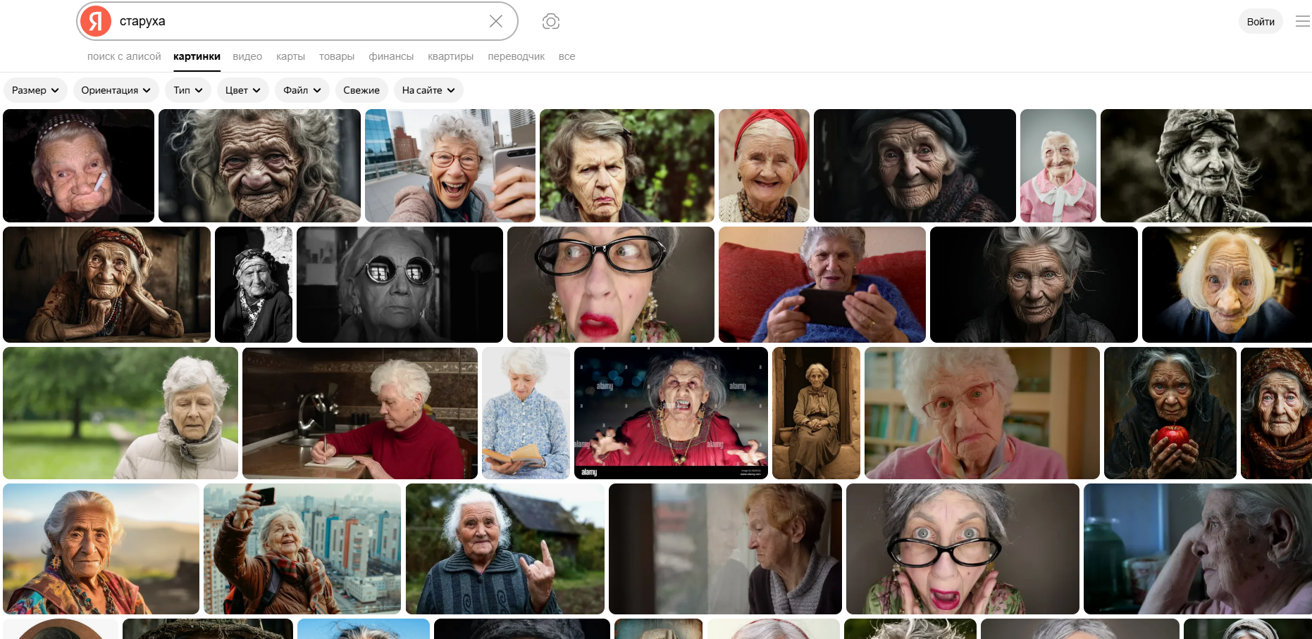Clear the search field with X icon

point(496,21)
